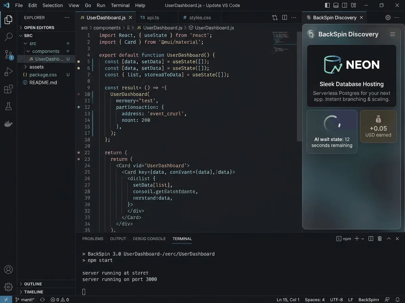Expand the assets folder

coord(46,67)
